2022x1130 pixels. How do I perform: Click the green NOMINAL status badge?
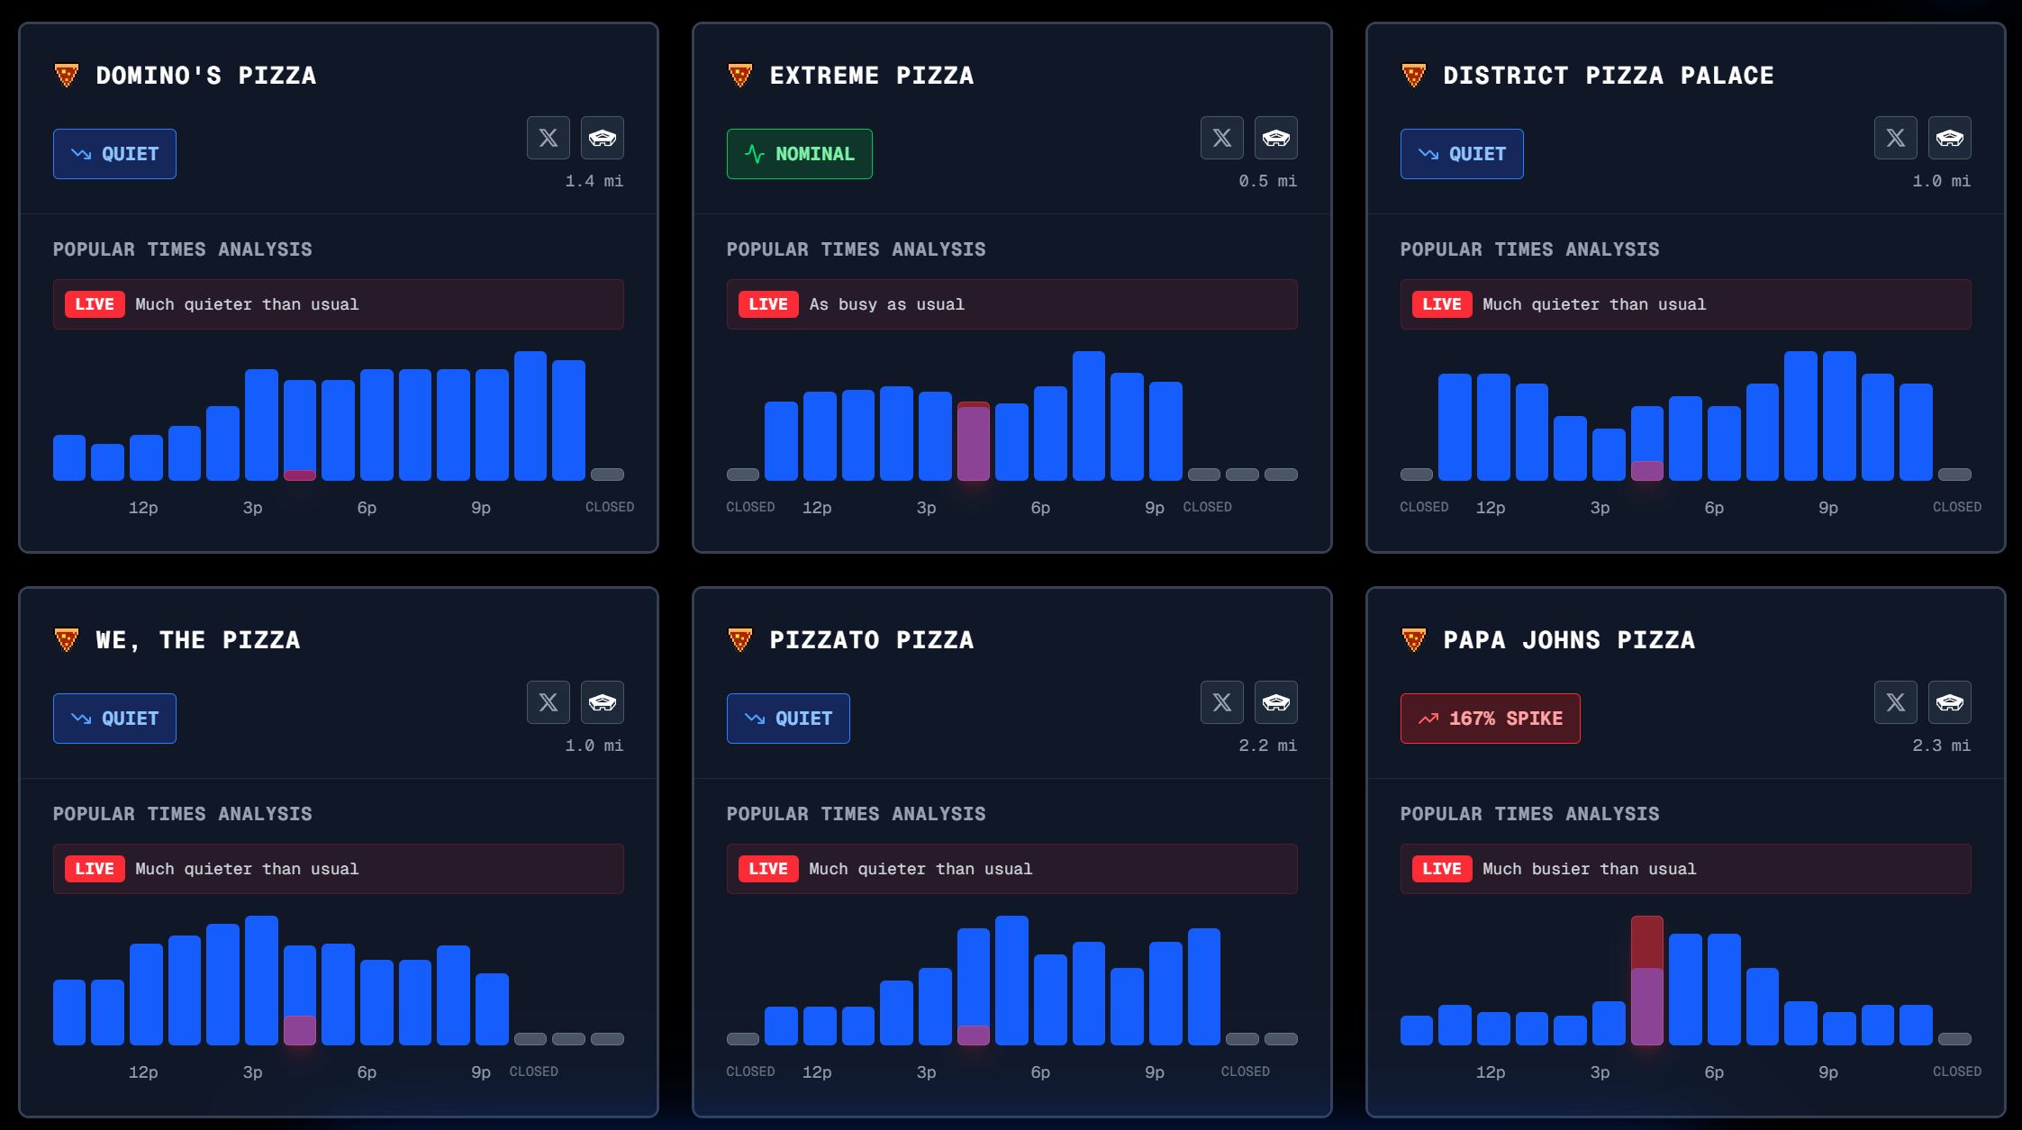click(799, 154)
